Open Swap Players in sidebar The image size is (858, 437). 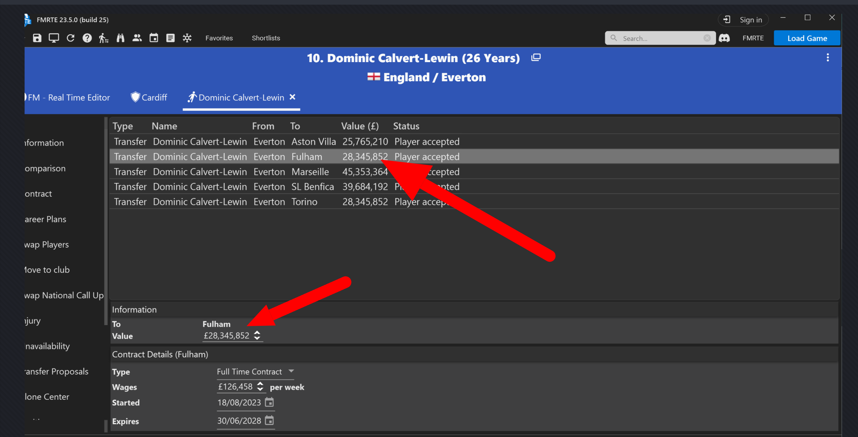[x=47, y=245]
